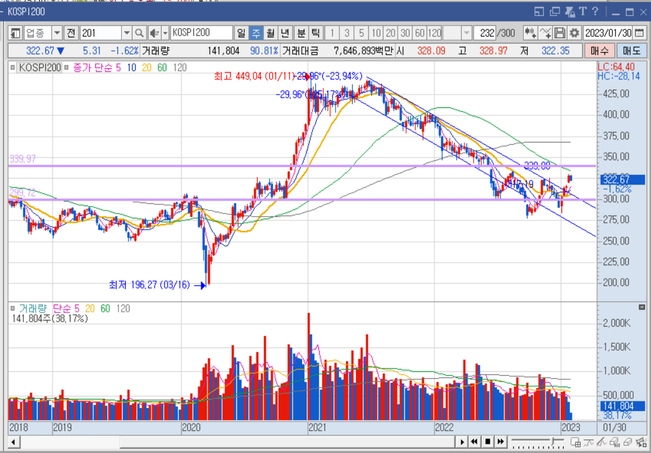This screenshot has width=651, height=453.
Task: Click the add line overlay icon
Action: pyautogui.click(x=545, y=33)
